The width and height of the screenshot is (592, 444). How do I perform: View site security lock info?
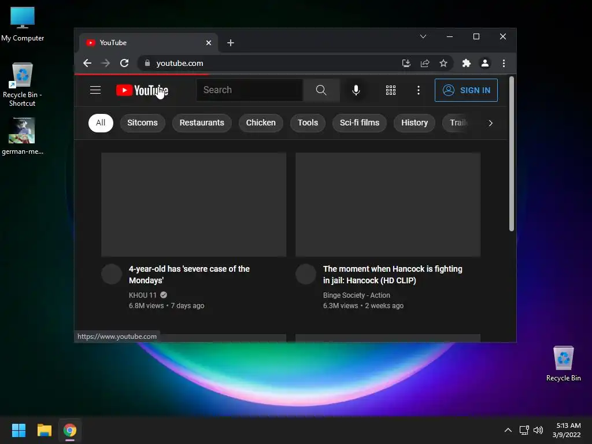click(147, 63)
